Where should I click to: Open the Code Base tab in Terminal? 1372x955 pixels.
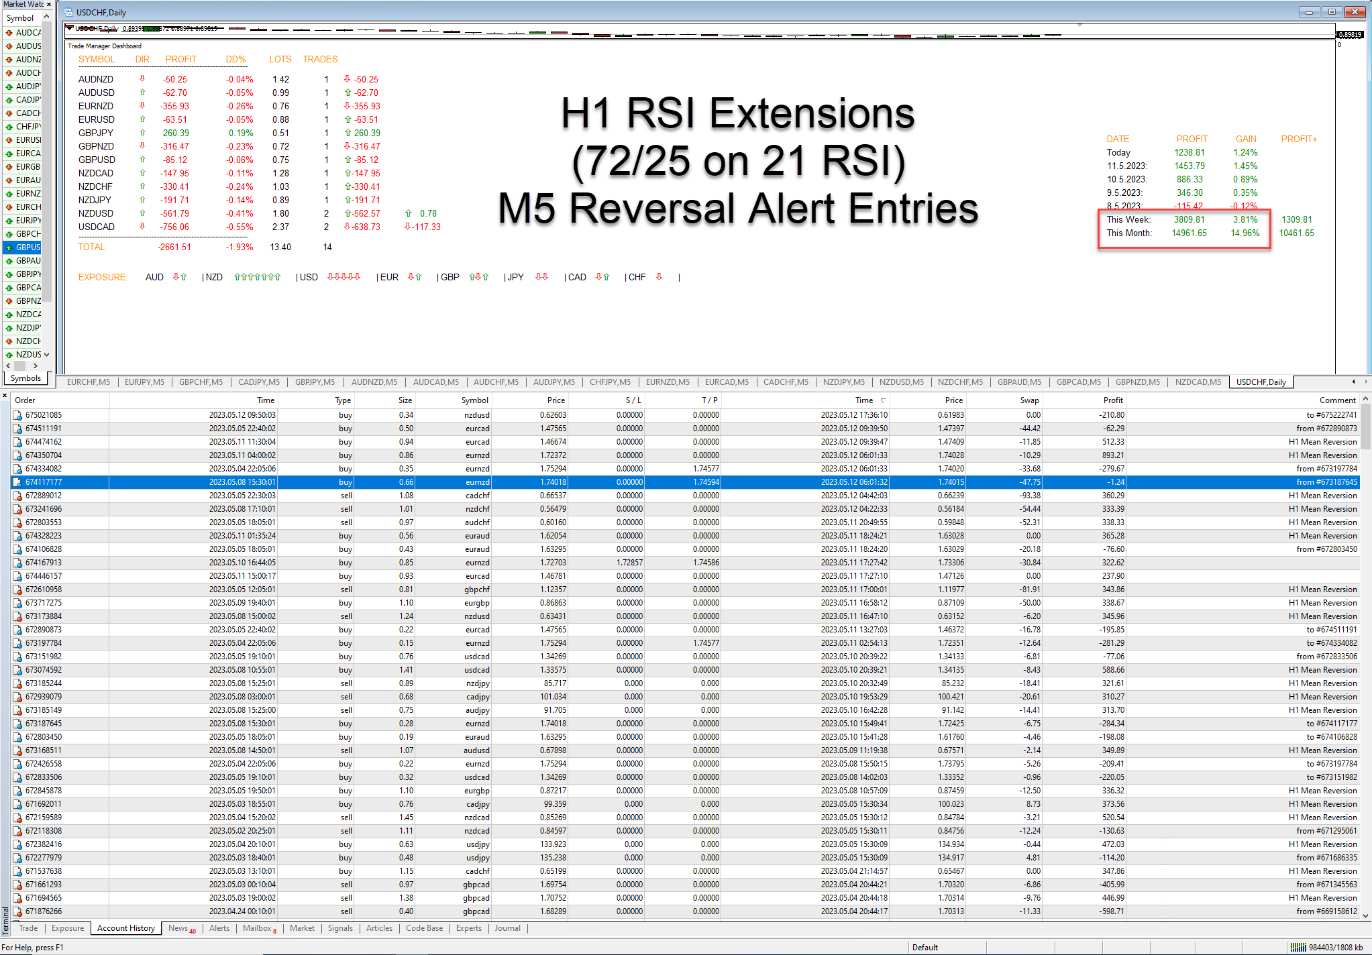(424, 928)
